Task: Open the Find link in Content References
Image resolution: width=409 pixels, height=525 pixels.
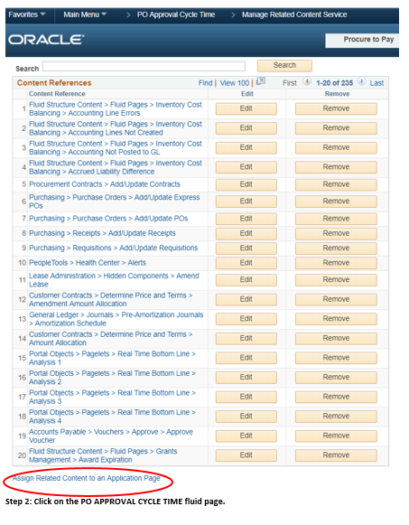Action: [x=205, y=83]
